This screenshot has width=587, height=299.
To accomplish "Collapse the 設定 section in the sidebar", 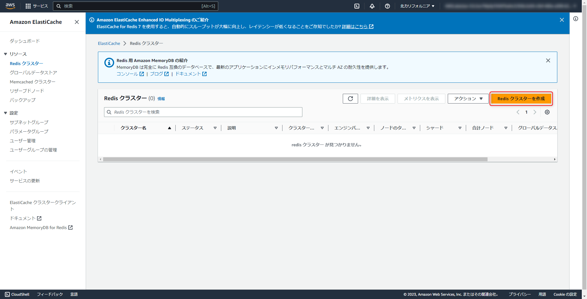I will 5,113.
